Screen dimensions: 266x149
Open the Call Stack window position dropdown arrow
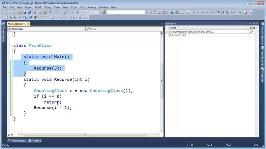(x=251, y=24)
